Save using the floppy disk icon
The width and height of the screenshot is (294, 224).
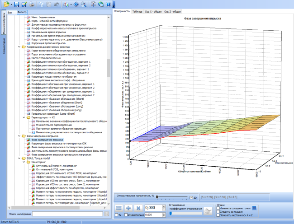(x=16, y=5)
